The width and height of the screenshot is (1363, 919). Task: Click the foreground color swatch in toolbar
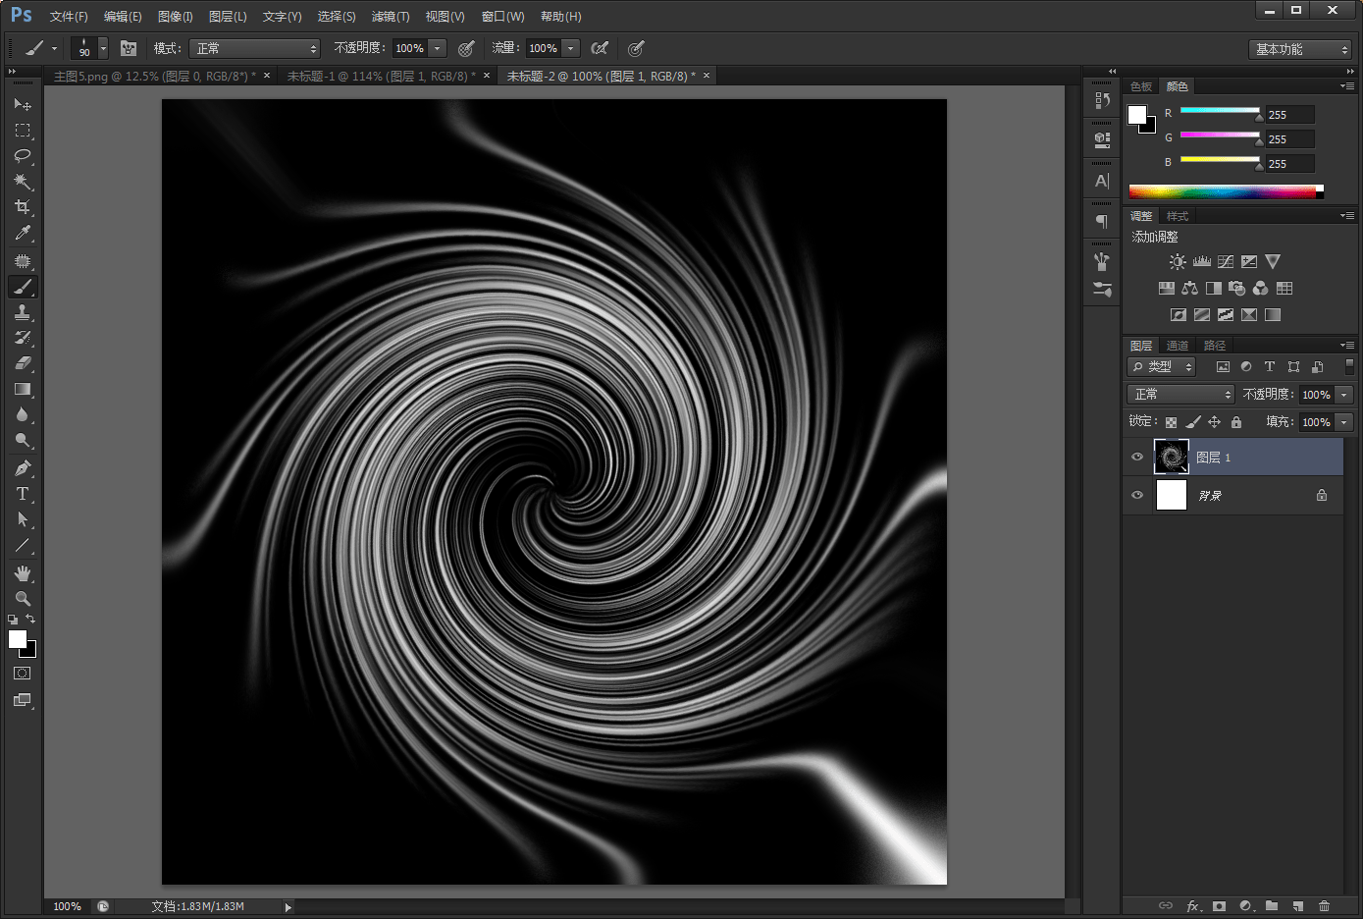coord(18,639)
